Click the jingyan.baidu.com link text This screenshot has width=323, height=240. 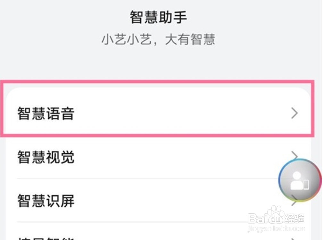click(x=276, y=229)
